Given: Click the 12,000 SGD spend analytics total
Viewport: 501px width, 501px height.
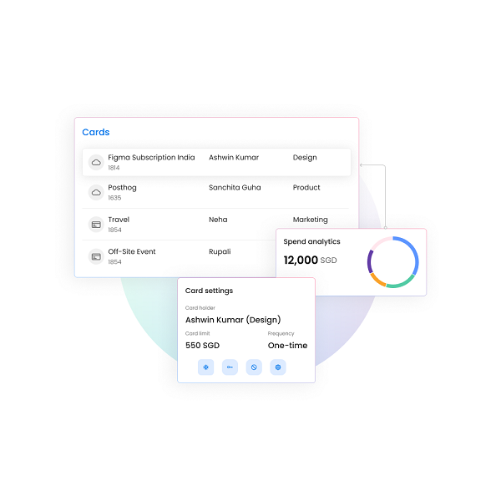Looking at the screenshot, I should click(310, 261).
